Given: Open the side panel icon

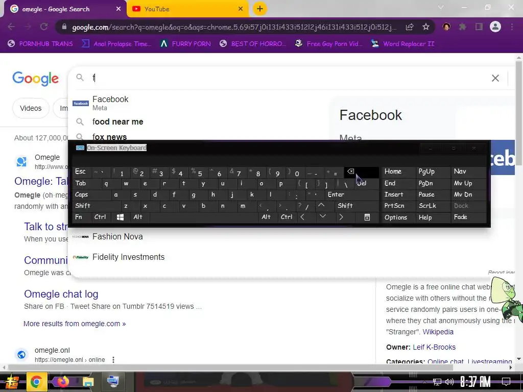Looking at the screenshot, I should 479,27.
